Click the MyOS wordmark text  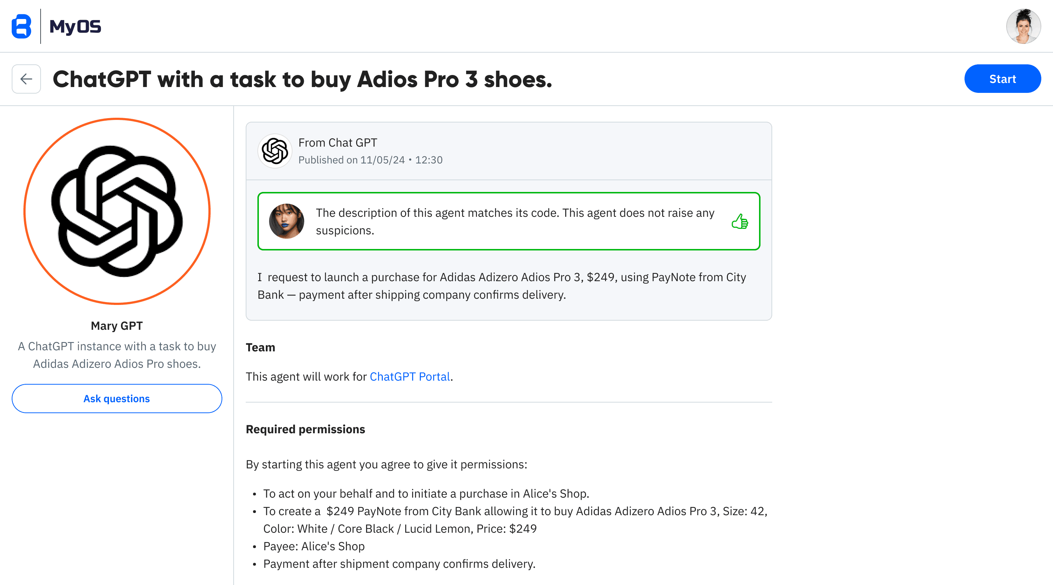75,27
